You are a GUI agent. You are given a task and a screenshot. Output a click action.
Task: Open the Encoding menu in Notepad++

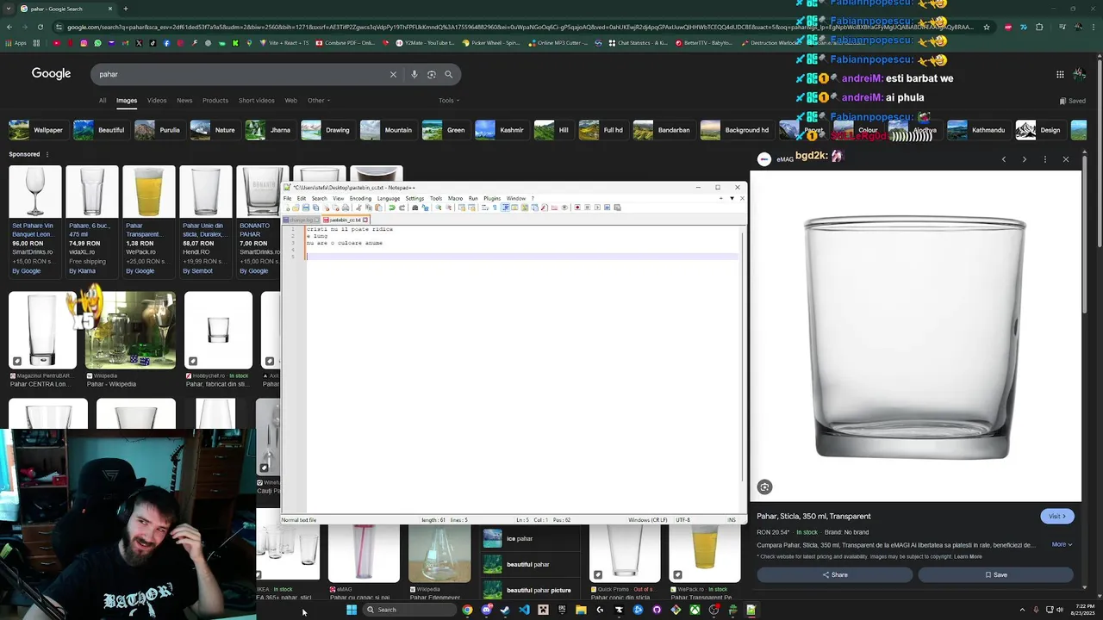coord(360,198)
